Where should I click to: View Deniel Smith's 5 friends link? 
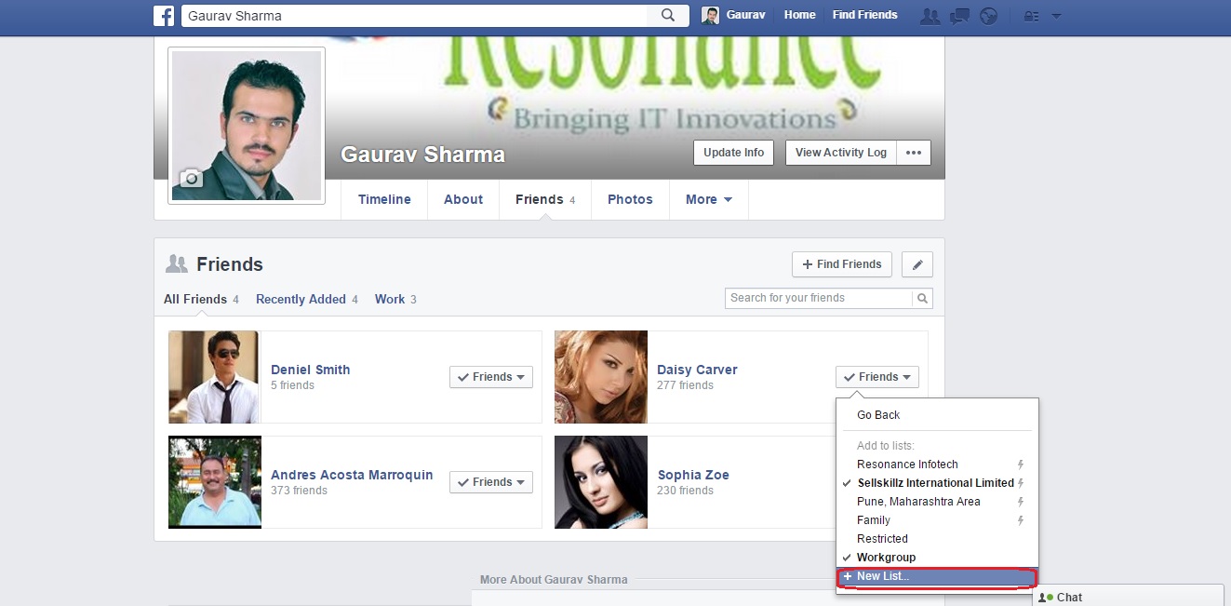[292, 385]
